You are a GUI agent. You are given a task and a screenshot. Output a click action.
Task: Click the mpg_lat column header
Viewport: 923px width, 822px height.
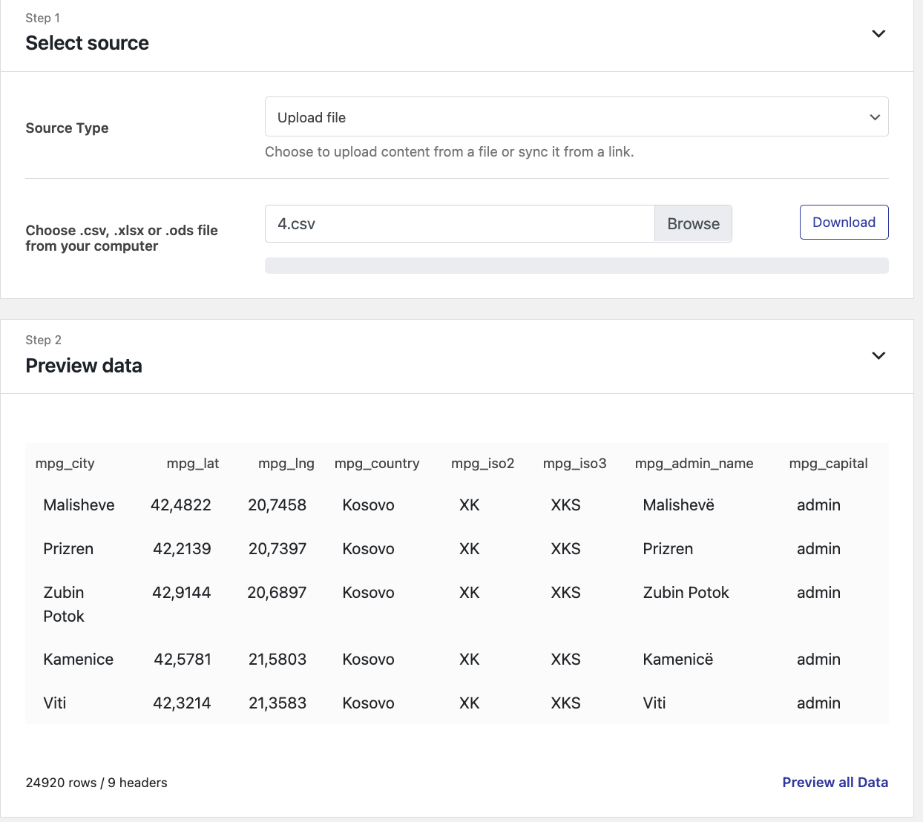(x=193, y=464)
